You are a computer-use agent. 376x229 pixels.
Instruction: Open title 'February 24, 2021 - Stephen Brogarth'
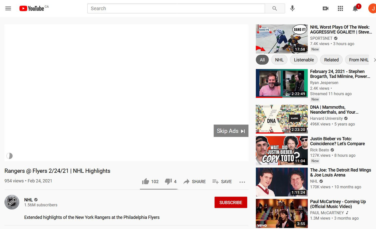340,74
